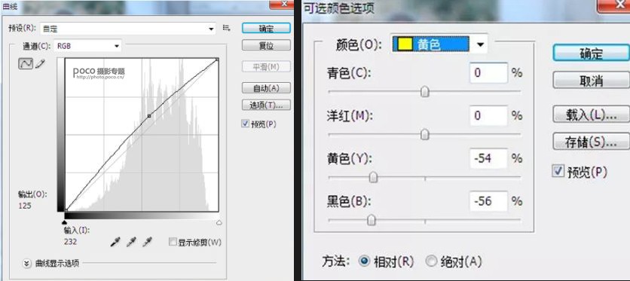
Task: Select the curve control point on graph
Action: (x=149, y=115)
